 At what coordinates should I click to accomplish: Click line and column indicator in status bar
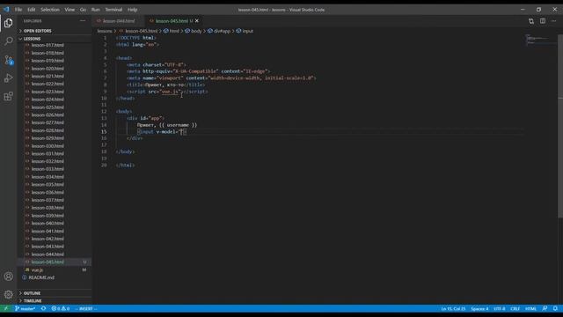click(453, 309)
